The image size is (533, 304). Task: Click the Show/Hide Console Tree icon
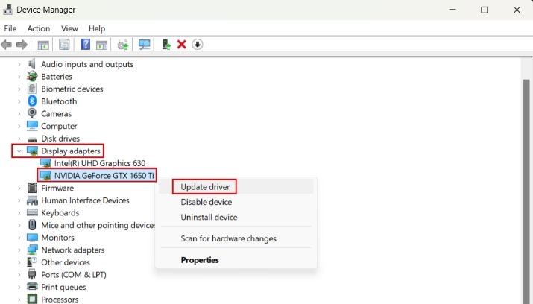pyautogui.click(x=43, y=45)
